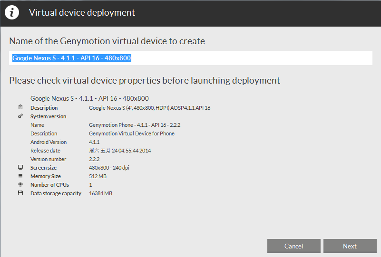Click the value '480x800 - 240 dpi'

109,168
